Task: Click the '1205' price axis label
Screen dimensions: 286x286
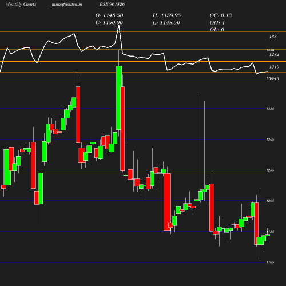Action: pos(270,201)
